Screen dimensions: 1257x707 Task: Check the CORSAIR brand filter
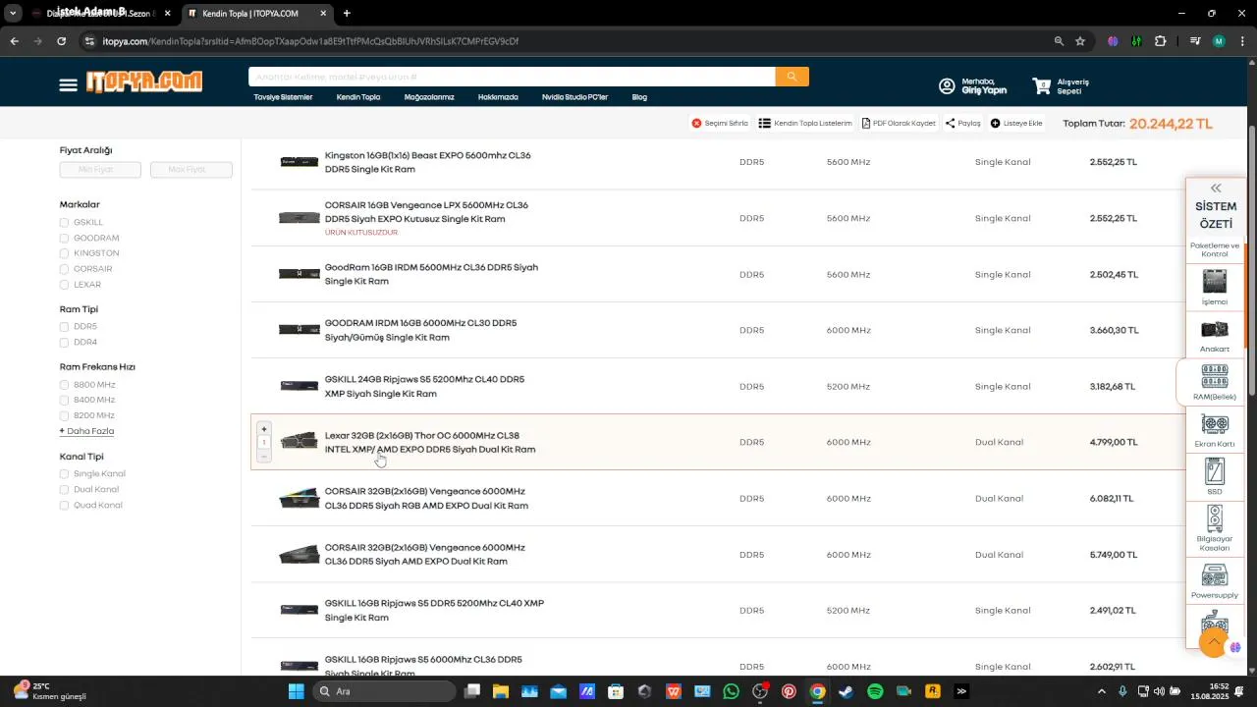(64, 269)
